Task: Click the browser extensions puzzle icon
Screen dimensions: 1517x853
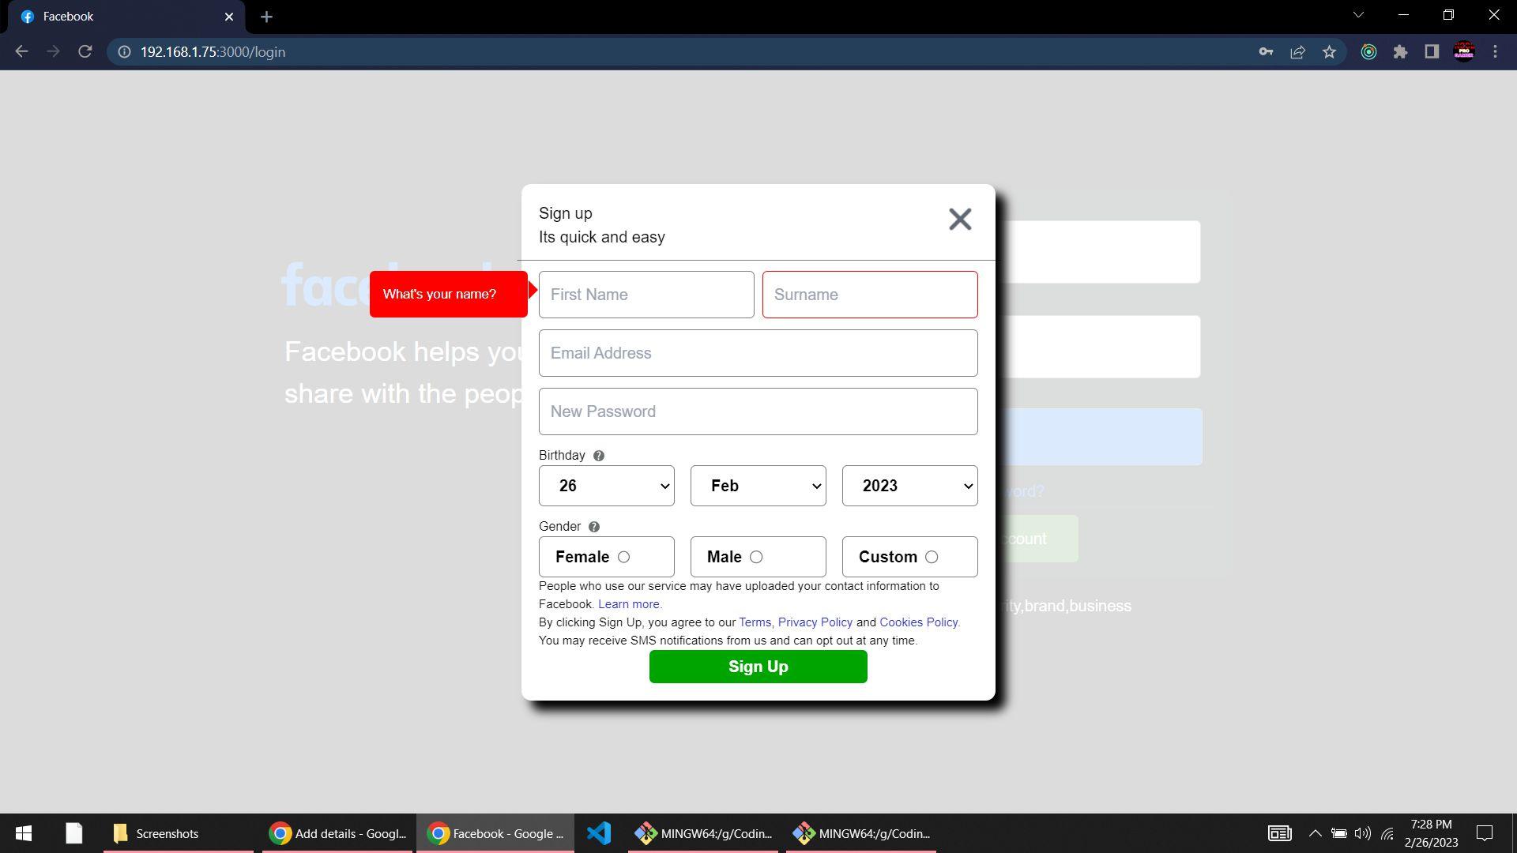Action: pyautogui.click(x=1402, y=51)
